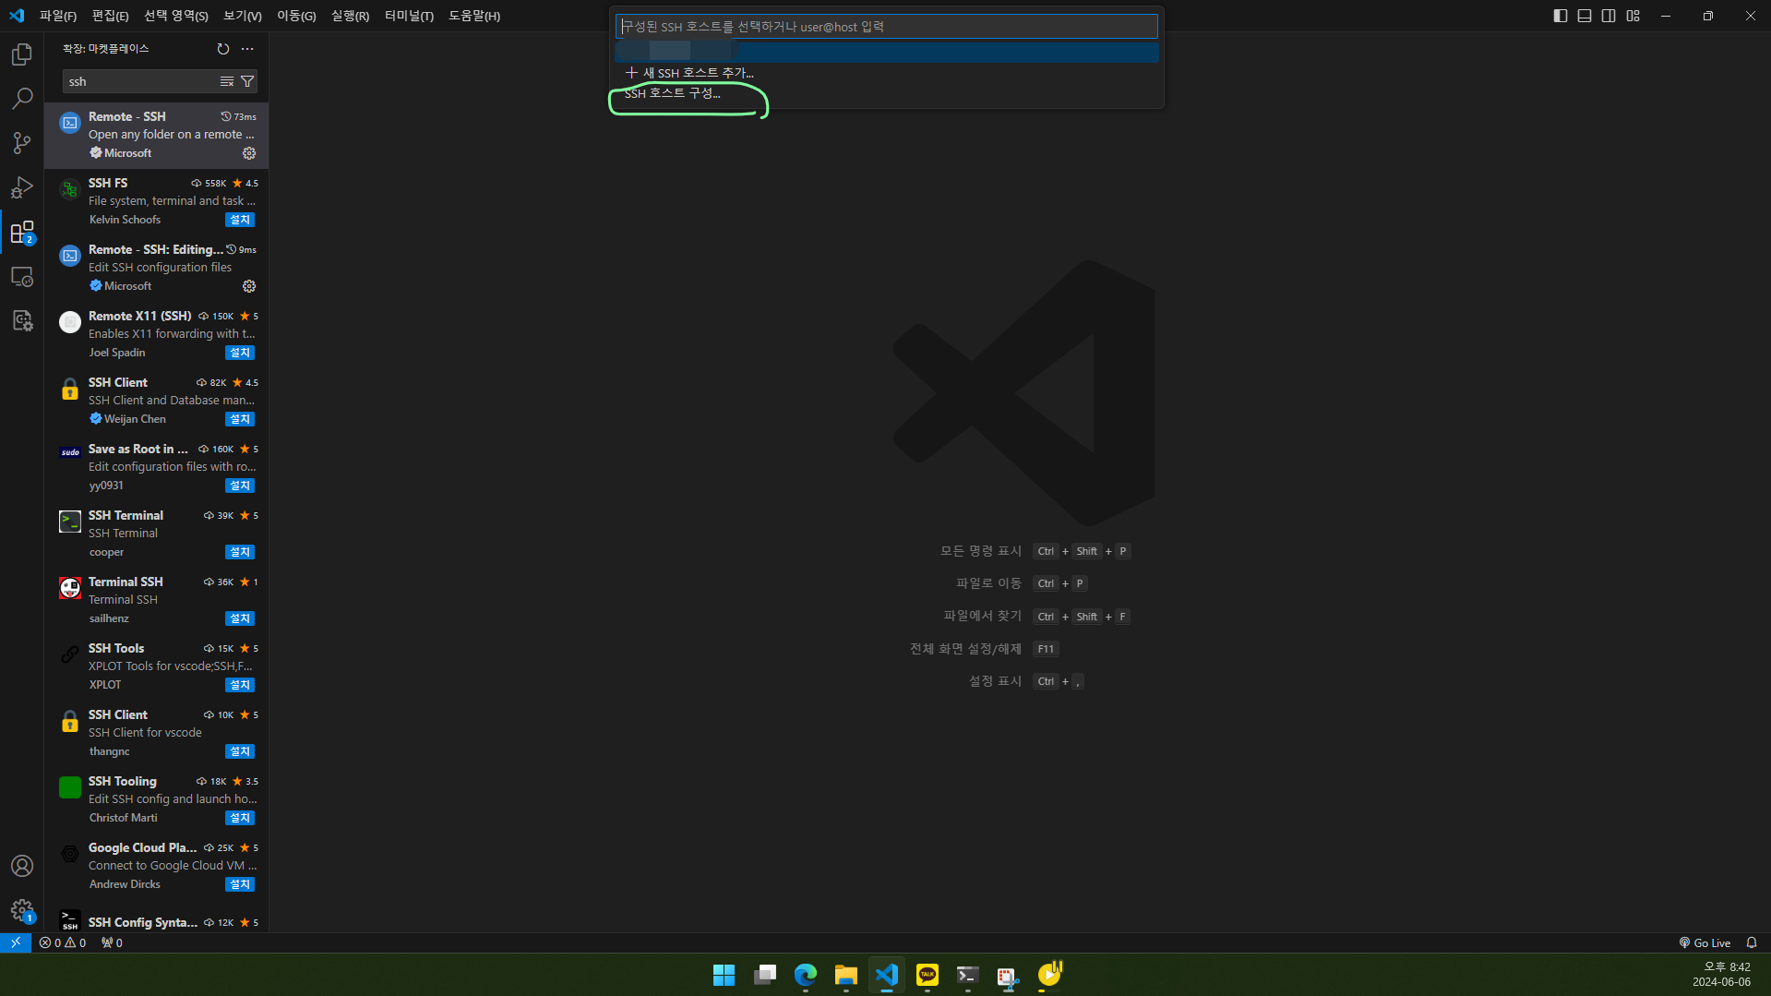Open the Accounts icon
Viewport: 1771px width, 996px height.
(x=22, y=866)
